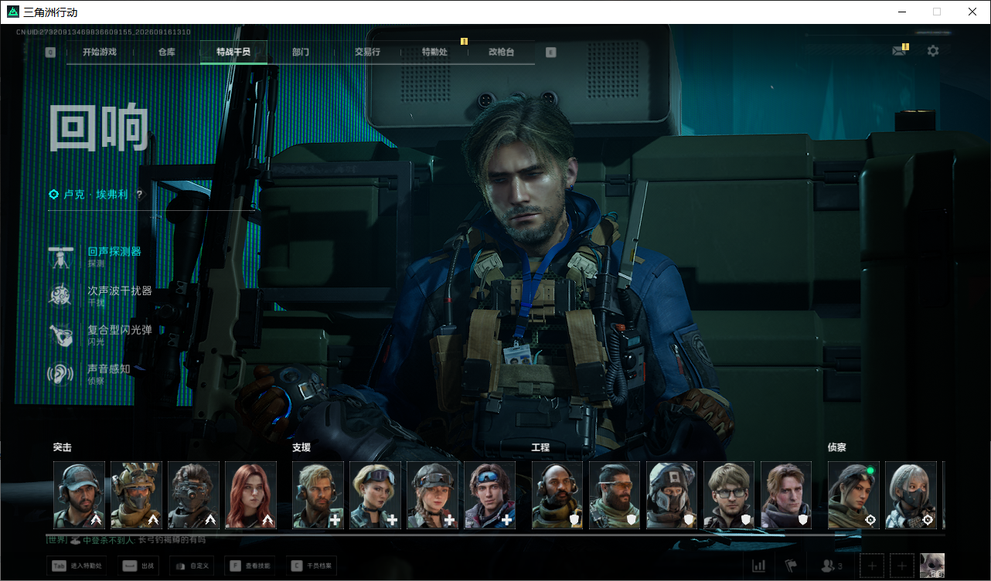
Task: Select the 声音感知 skill icon
Action: click(61, 375)
